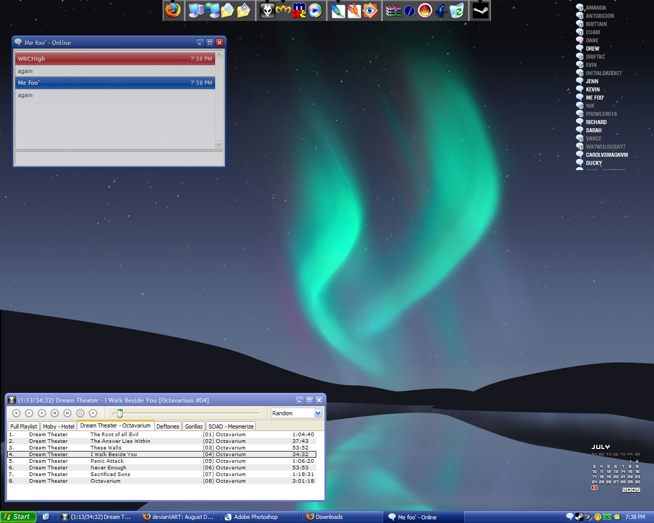Switch to the Gorillaz playlist tab

[x=194, y=426]
